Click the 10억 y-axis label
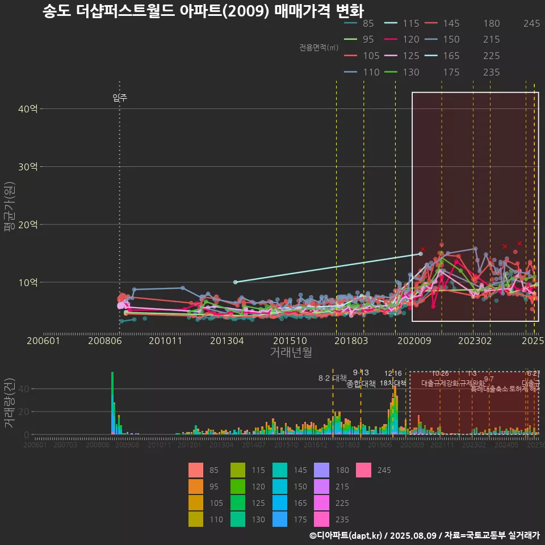This screenshot has width=545, height=545. click(x=28, y=282)
